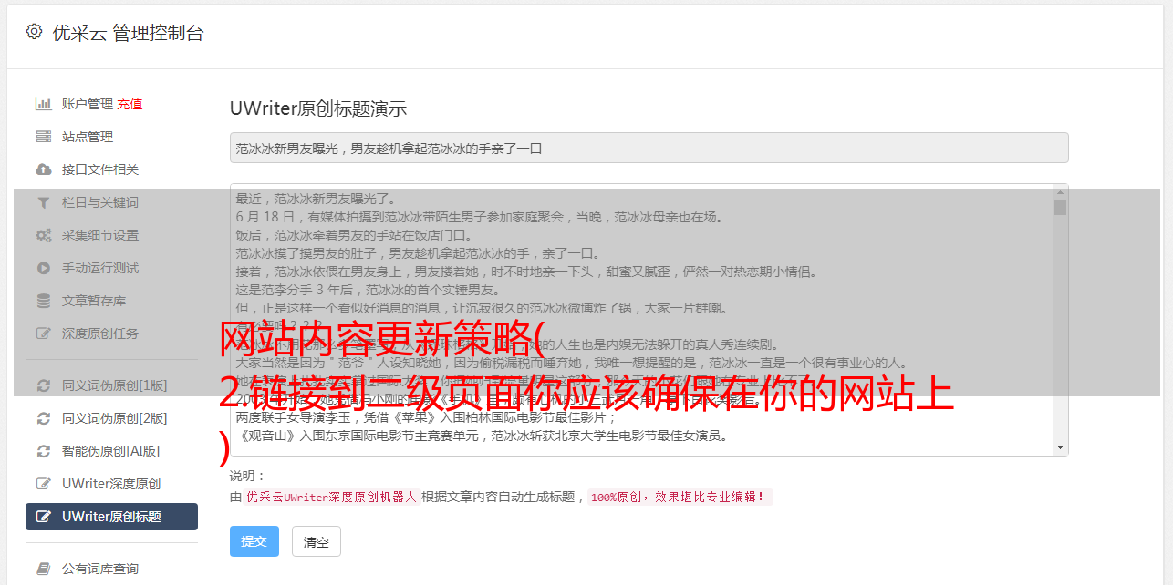Click the bar chart icon beside 账户管理

43,104
